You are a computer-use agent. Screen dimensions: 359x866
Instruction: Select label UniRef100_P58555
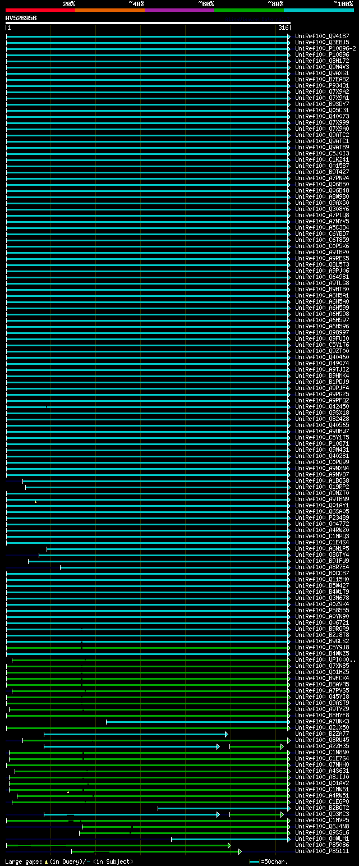tap(322, 610)
